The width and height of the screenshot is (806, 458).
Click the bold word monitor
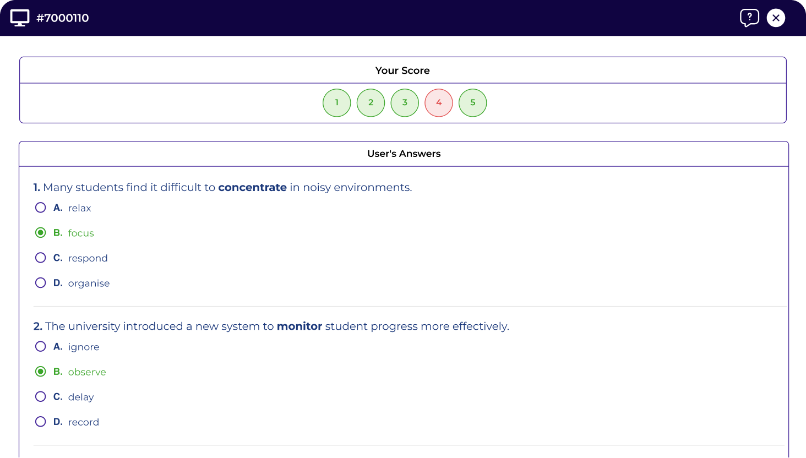pyautogui.click(x=299, y=326)
